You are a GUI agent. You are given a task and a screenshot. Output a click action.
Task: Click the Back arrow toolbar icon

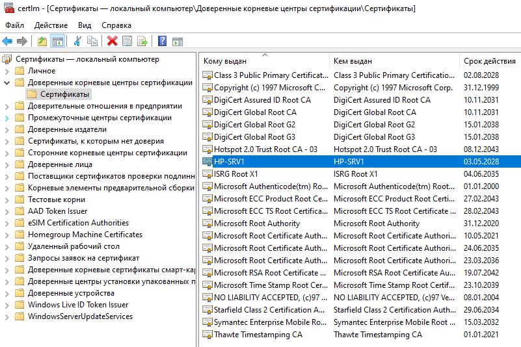click(7, 41)
